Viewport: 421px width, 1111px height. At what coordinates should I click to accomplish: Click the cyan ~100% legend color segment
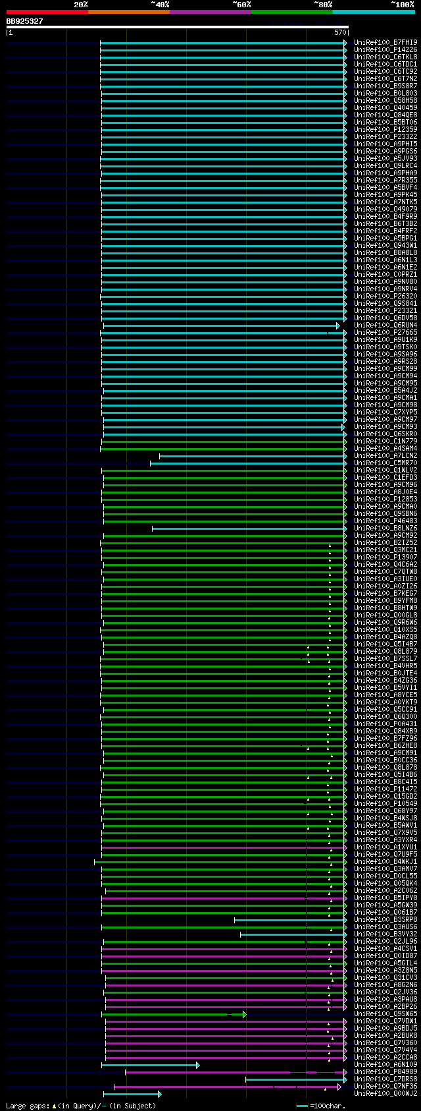coord(374,12)
